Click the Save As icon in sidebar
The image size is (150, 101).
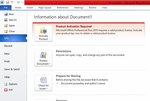click(x=6, y=20)
